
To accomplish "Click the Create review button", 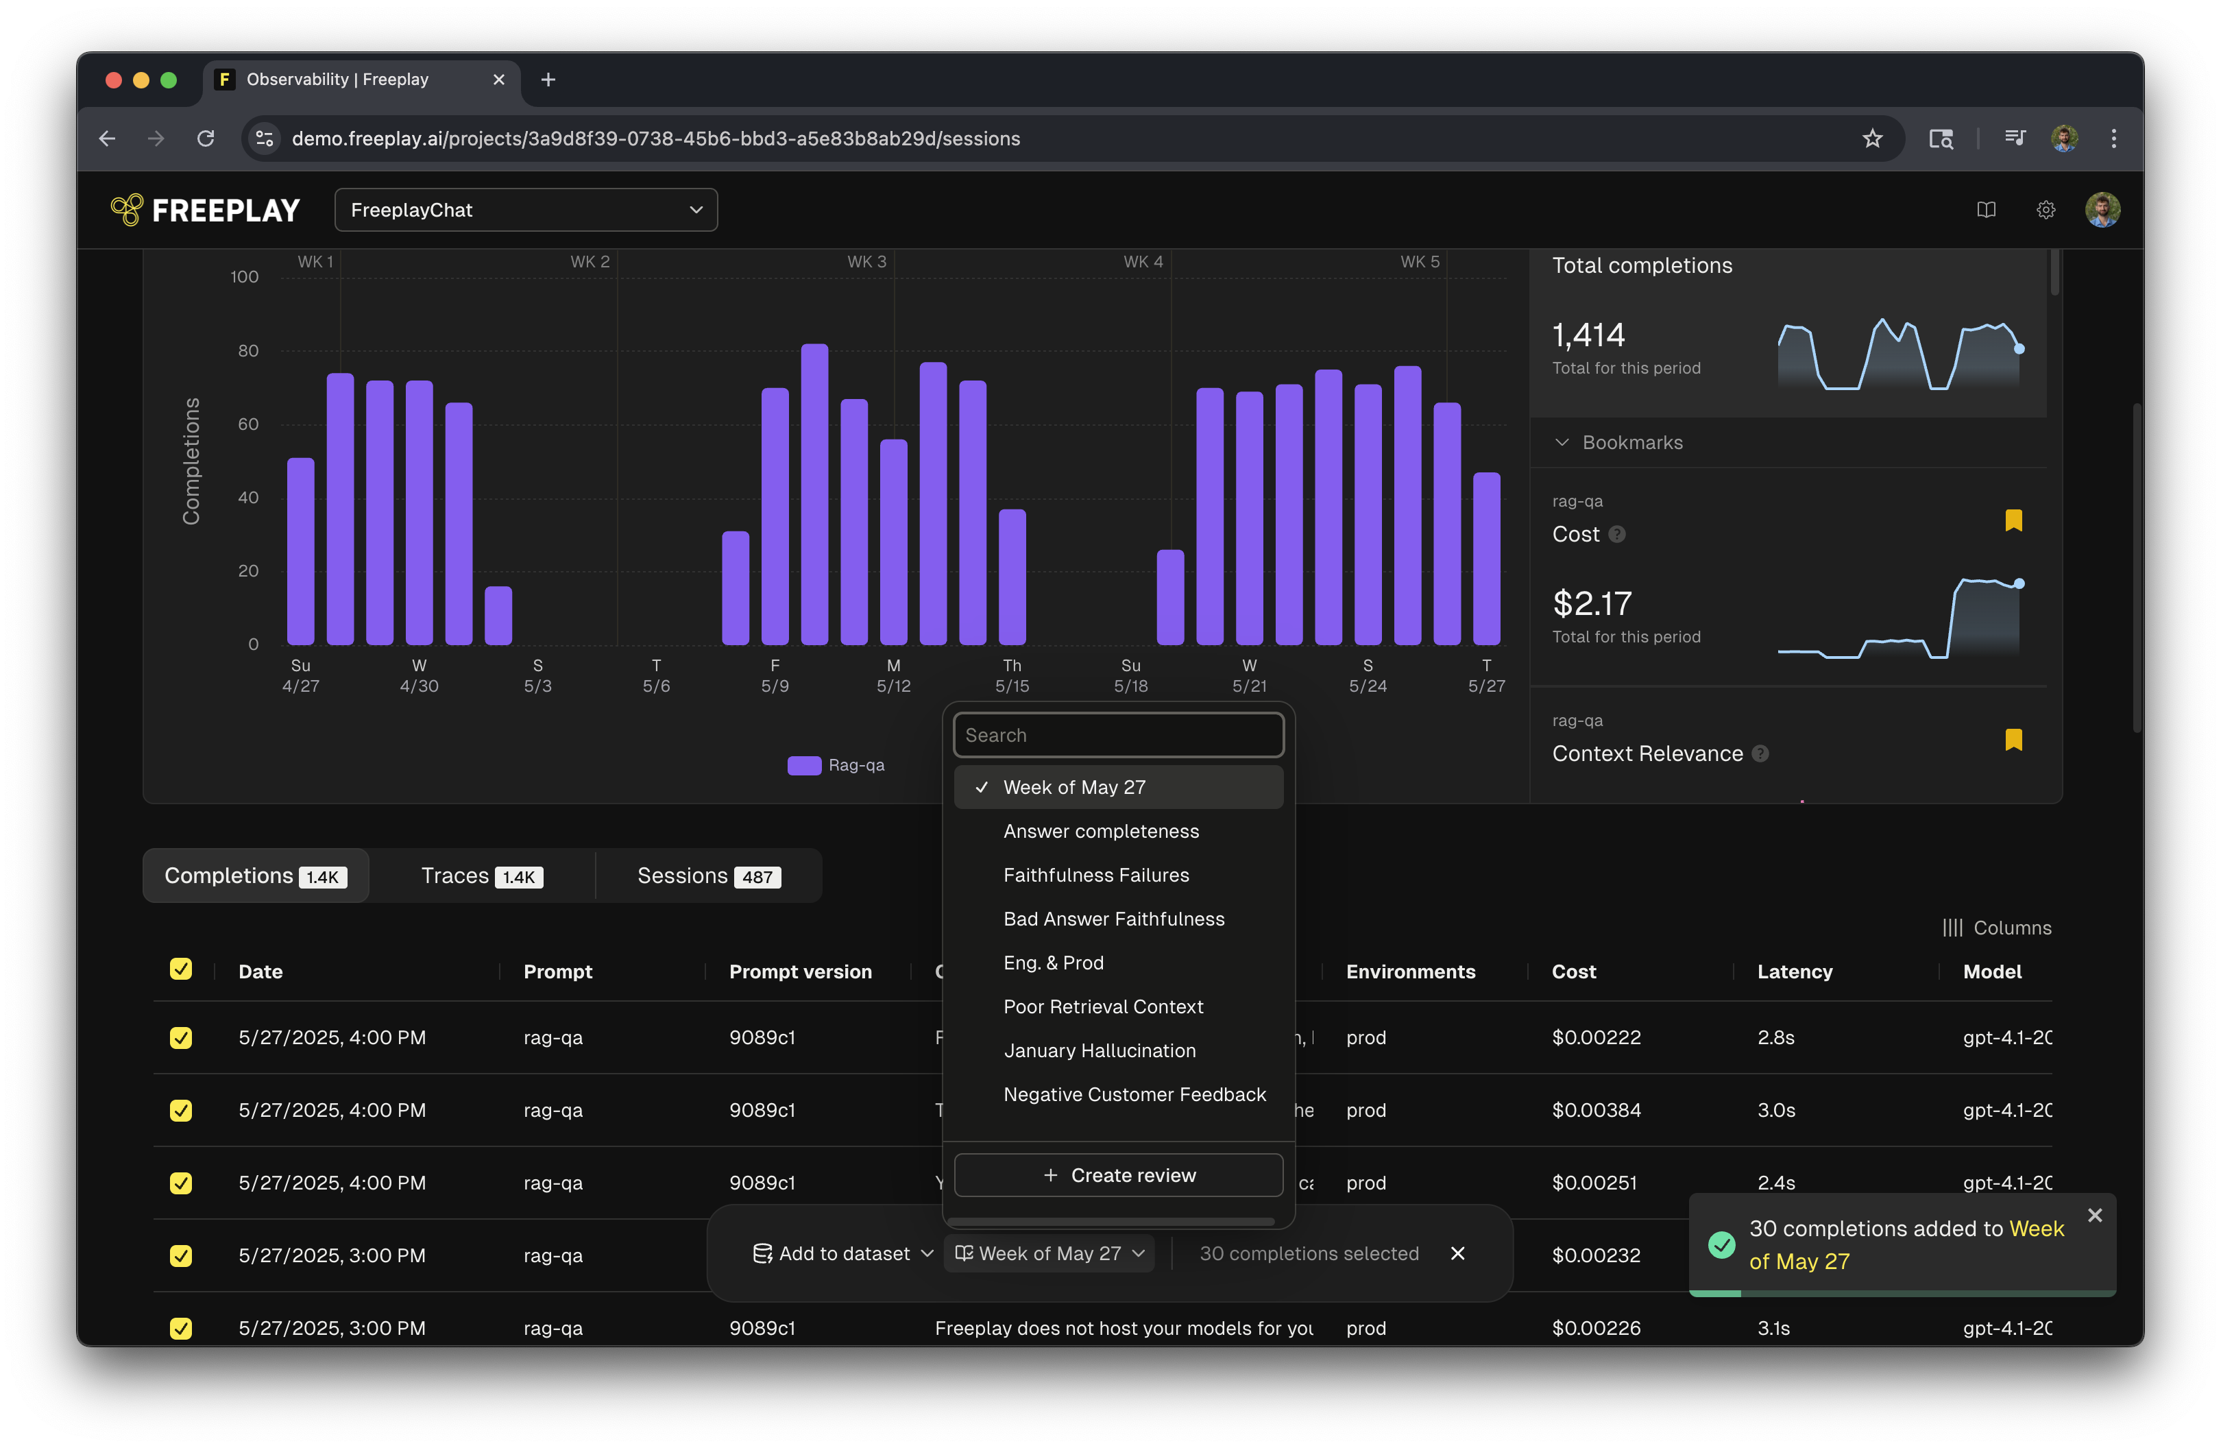I will [x=1118, y=1174].
